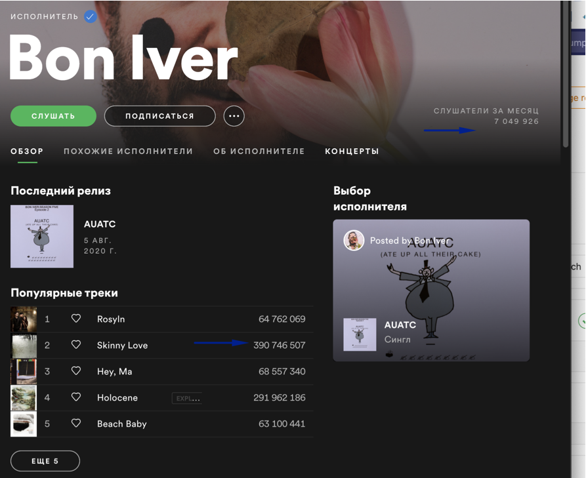Image resolution: width=586 pixels, height=478 pixels.
Task: Open the artist pick AUATC card title
Action: [x=400, y=325]
